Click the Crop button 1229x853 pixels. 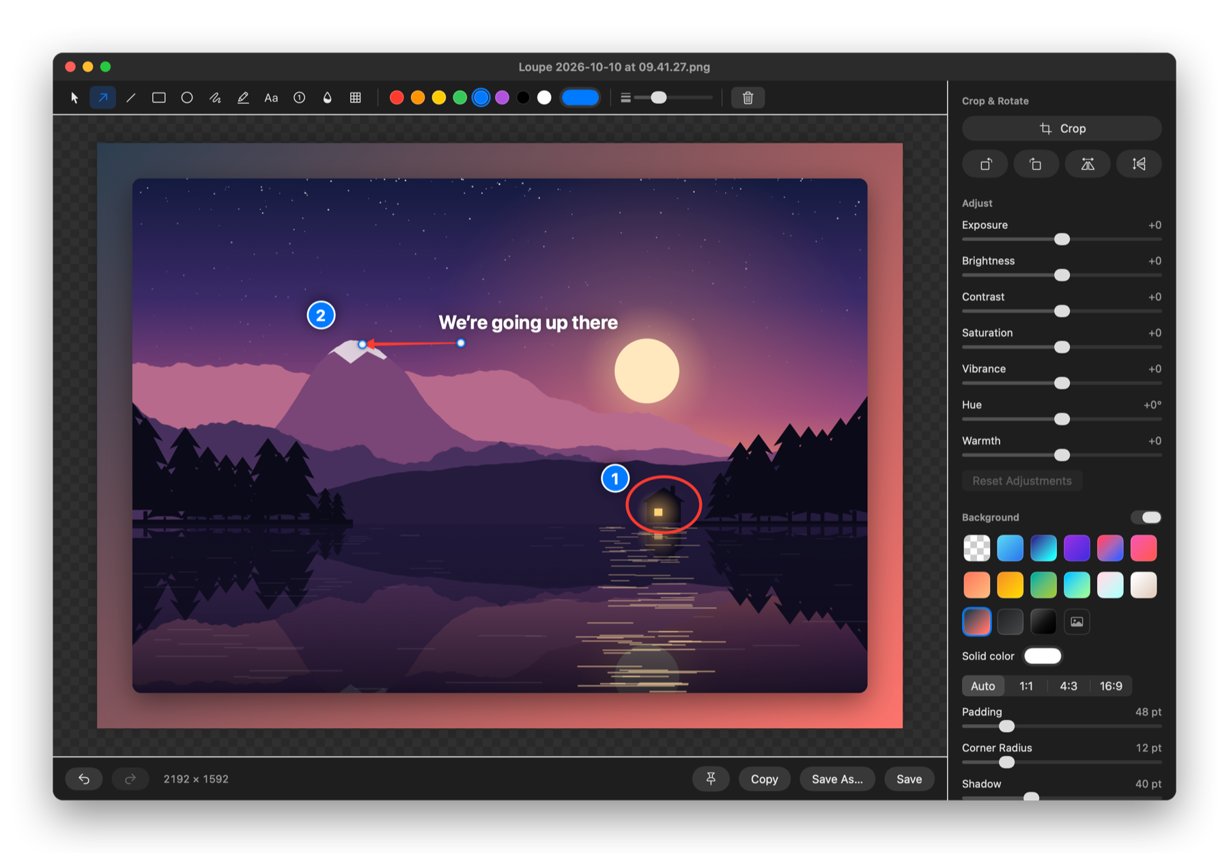[1062, 128]
